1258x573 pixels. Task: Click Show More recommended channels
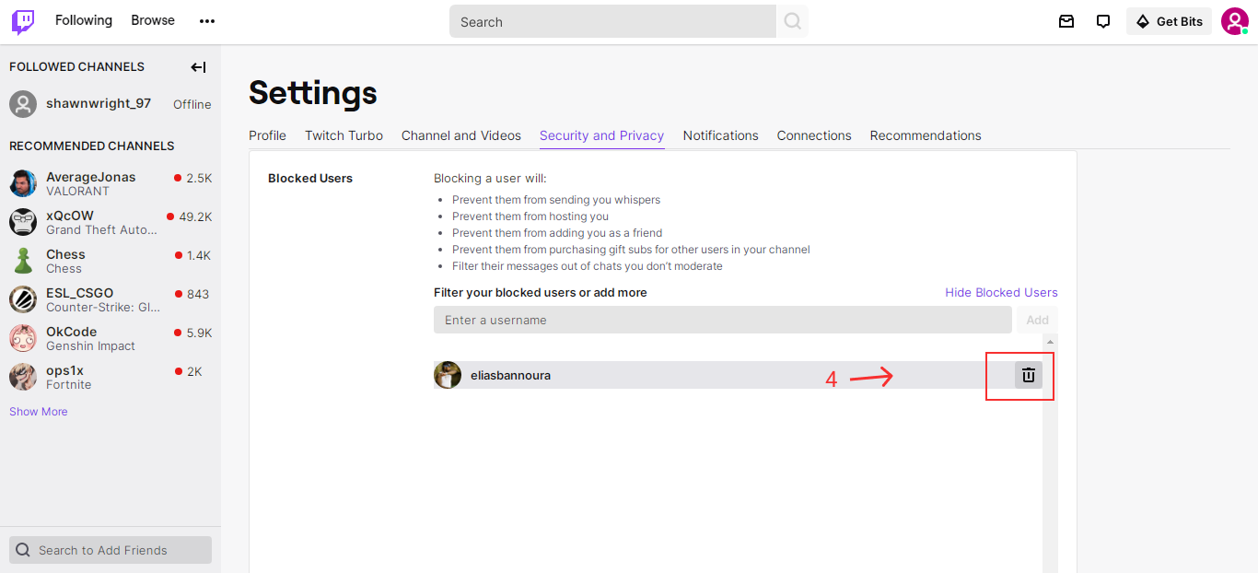(x=39, y=412)
